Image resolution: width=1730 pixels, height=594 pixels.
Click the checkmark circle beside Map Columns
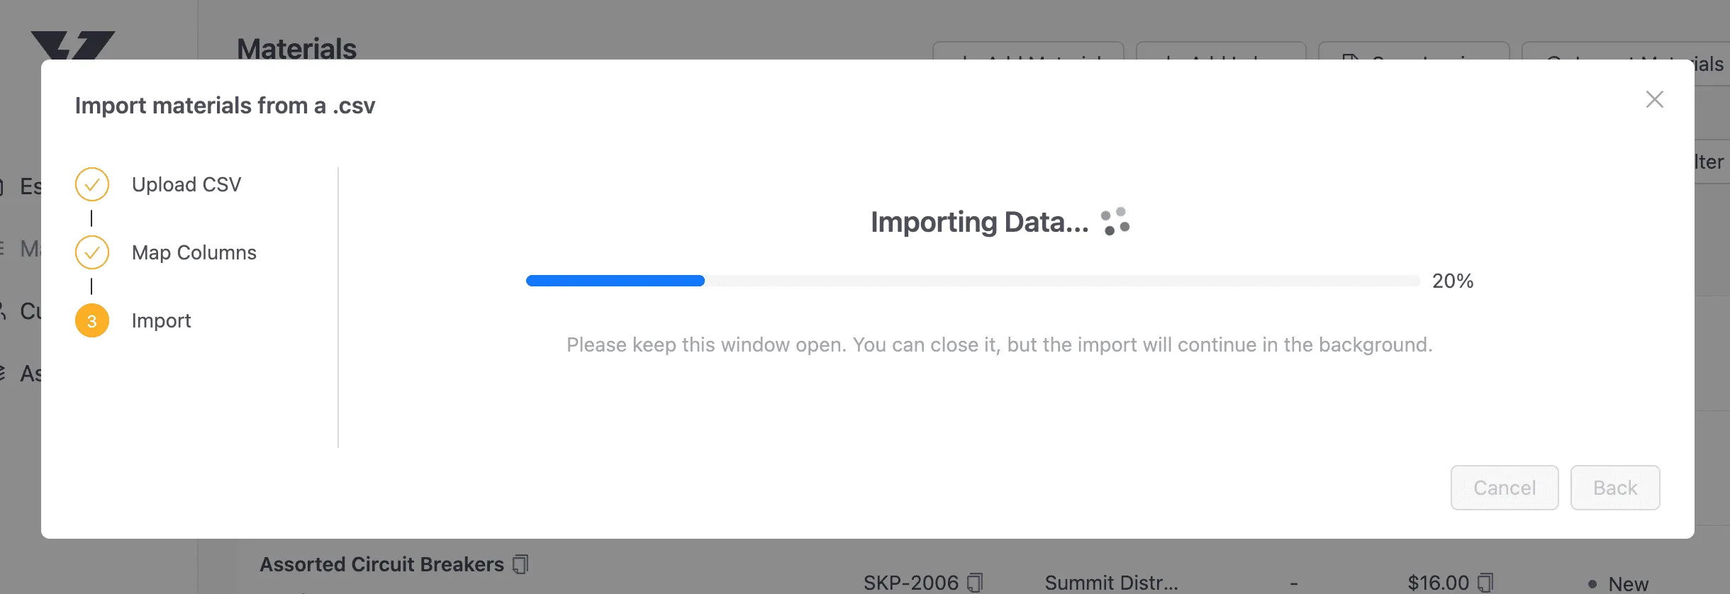[91, 252]
